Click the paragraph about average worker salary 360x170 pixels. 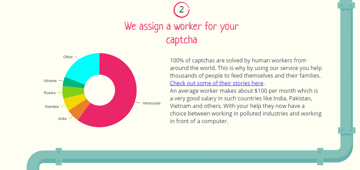coord(246,106)
